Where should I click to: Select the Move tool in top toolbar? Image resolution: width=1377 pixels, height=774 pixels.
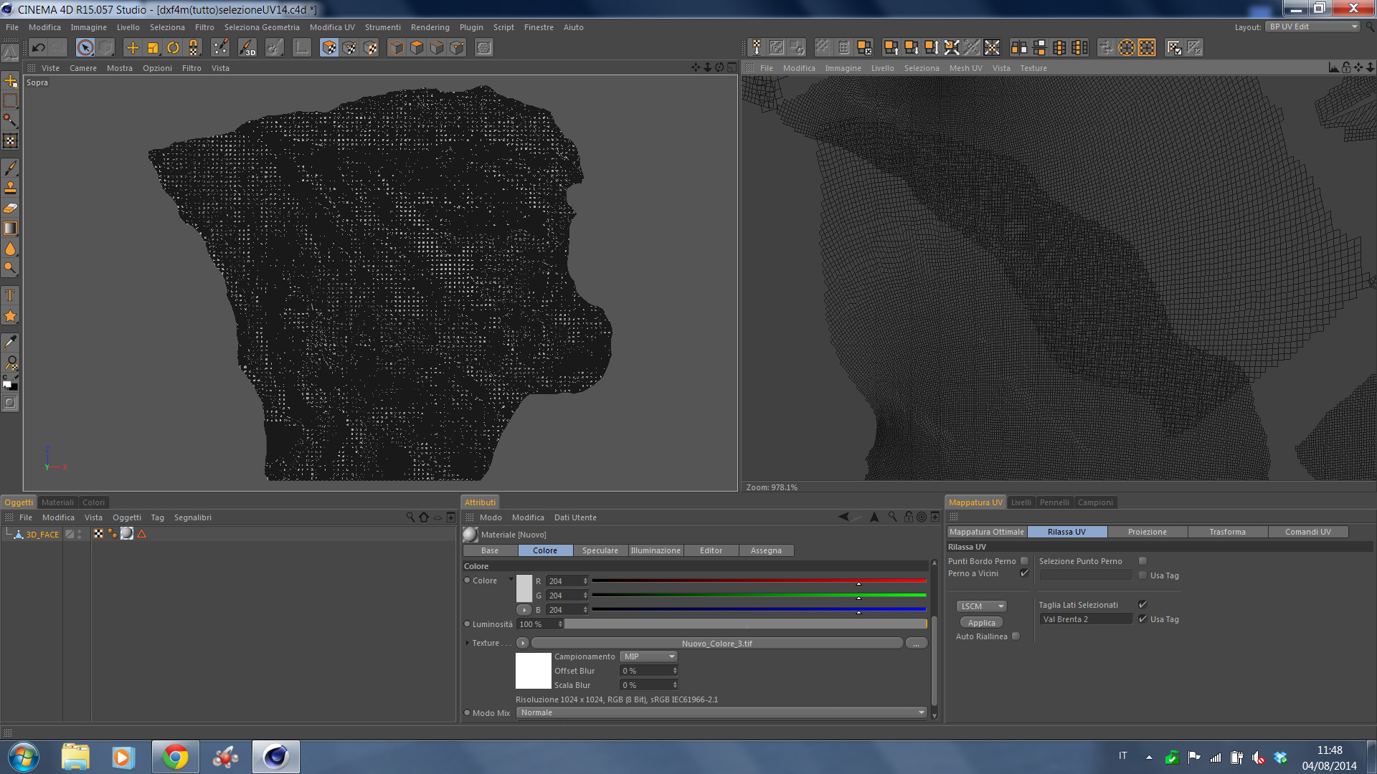[x=133, y=48]
